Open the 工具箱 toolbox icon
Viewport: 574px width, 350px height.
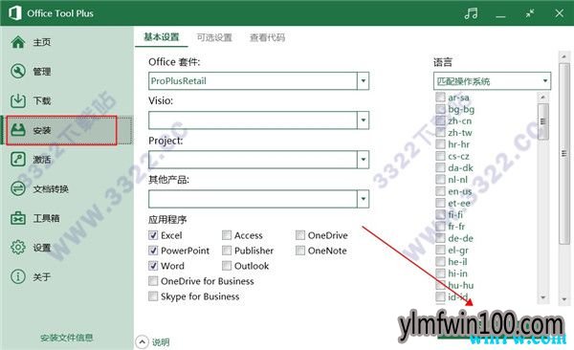[x=18, y=218]
